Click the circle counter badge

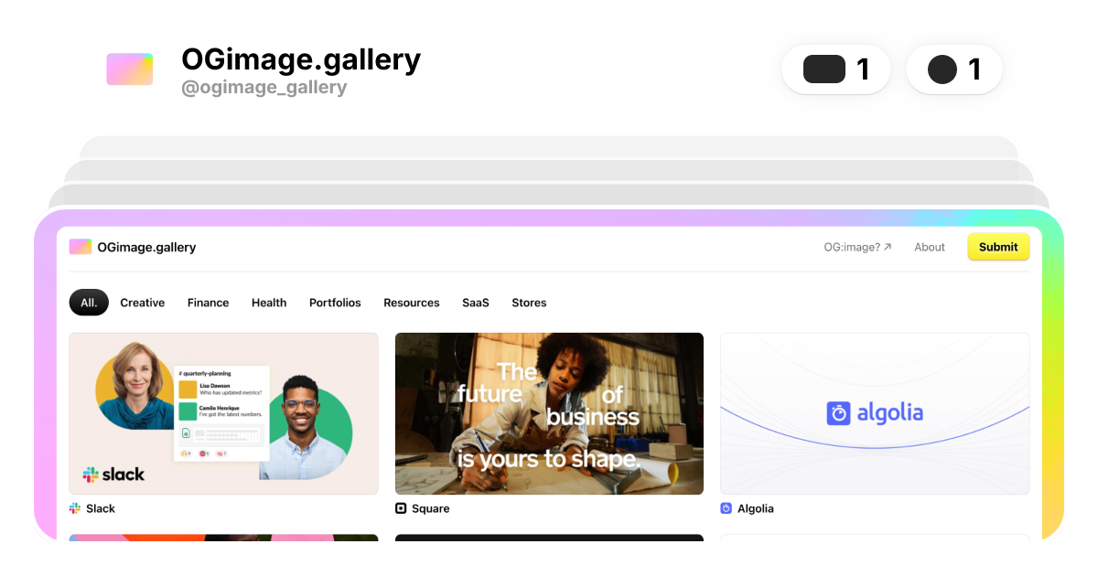pos(953,69)
